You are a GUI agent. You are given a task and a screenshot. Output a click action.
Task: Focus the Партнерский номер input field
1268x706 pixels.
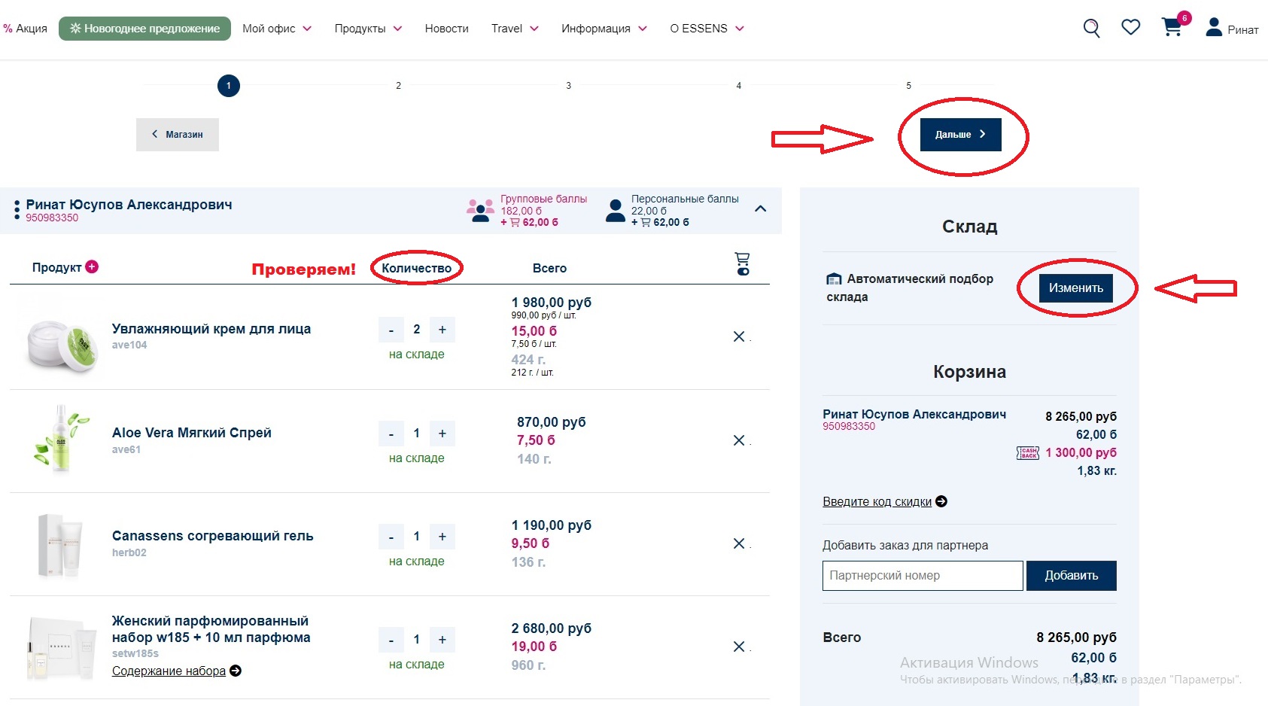[x=922, y=576]
